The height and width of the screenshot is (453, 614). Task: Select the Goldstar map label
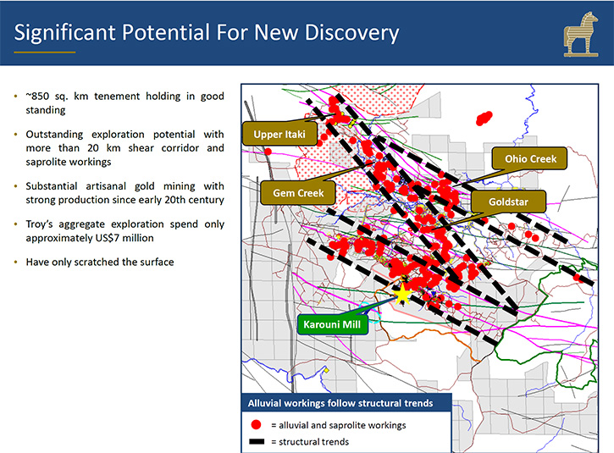[508, 202]
